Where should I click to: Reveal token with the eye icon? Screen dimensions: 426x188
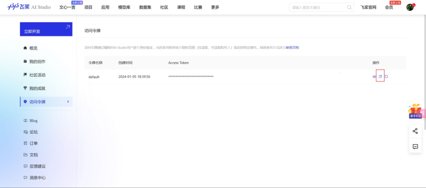click(374, 77)
